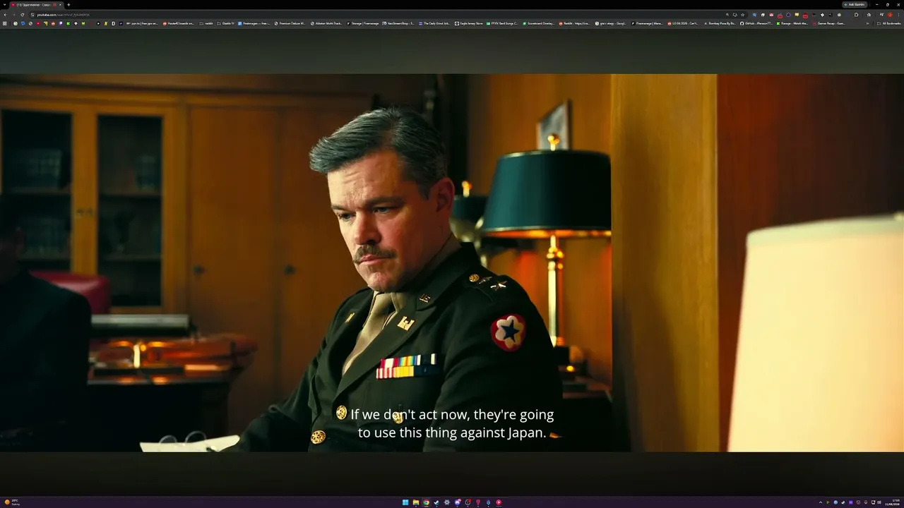Go back to the previous page

click(x=5, y=14)
